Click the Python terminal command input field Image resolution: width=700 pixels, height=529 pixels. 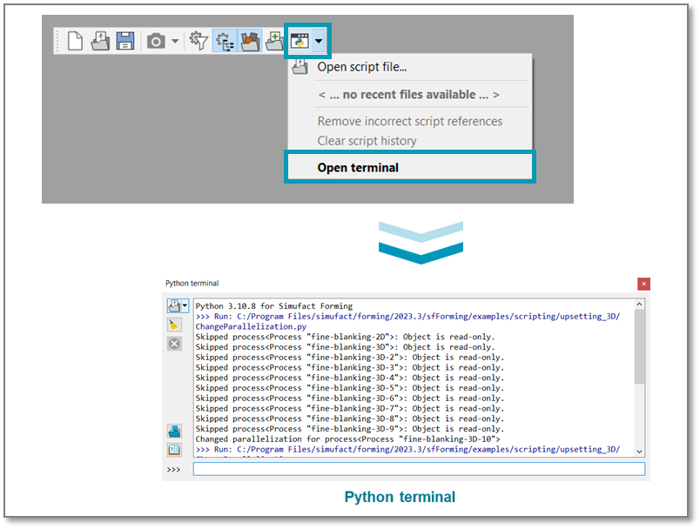coord(418,469)
